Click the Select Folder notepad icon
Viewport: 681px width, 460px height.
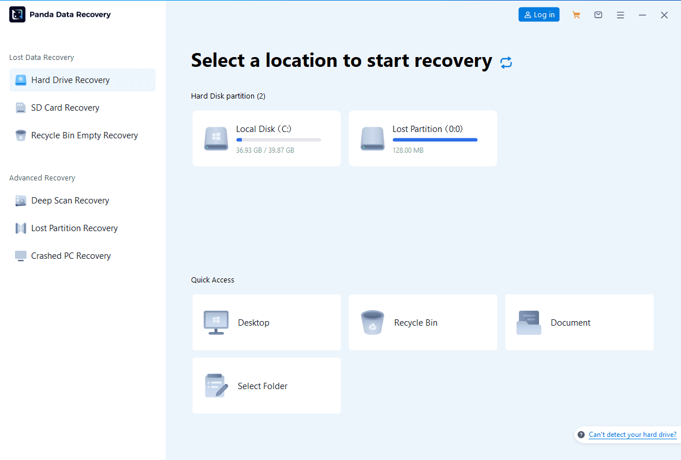(x=216, y=386)
